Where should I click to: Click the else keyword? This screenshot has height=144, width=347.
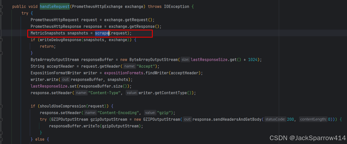(40, 139)
